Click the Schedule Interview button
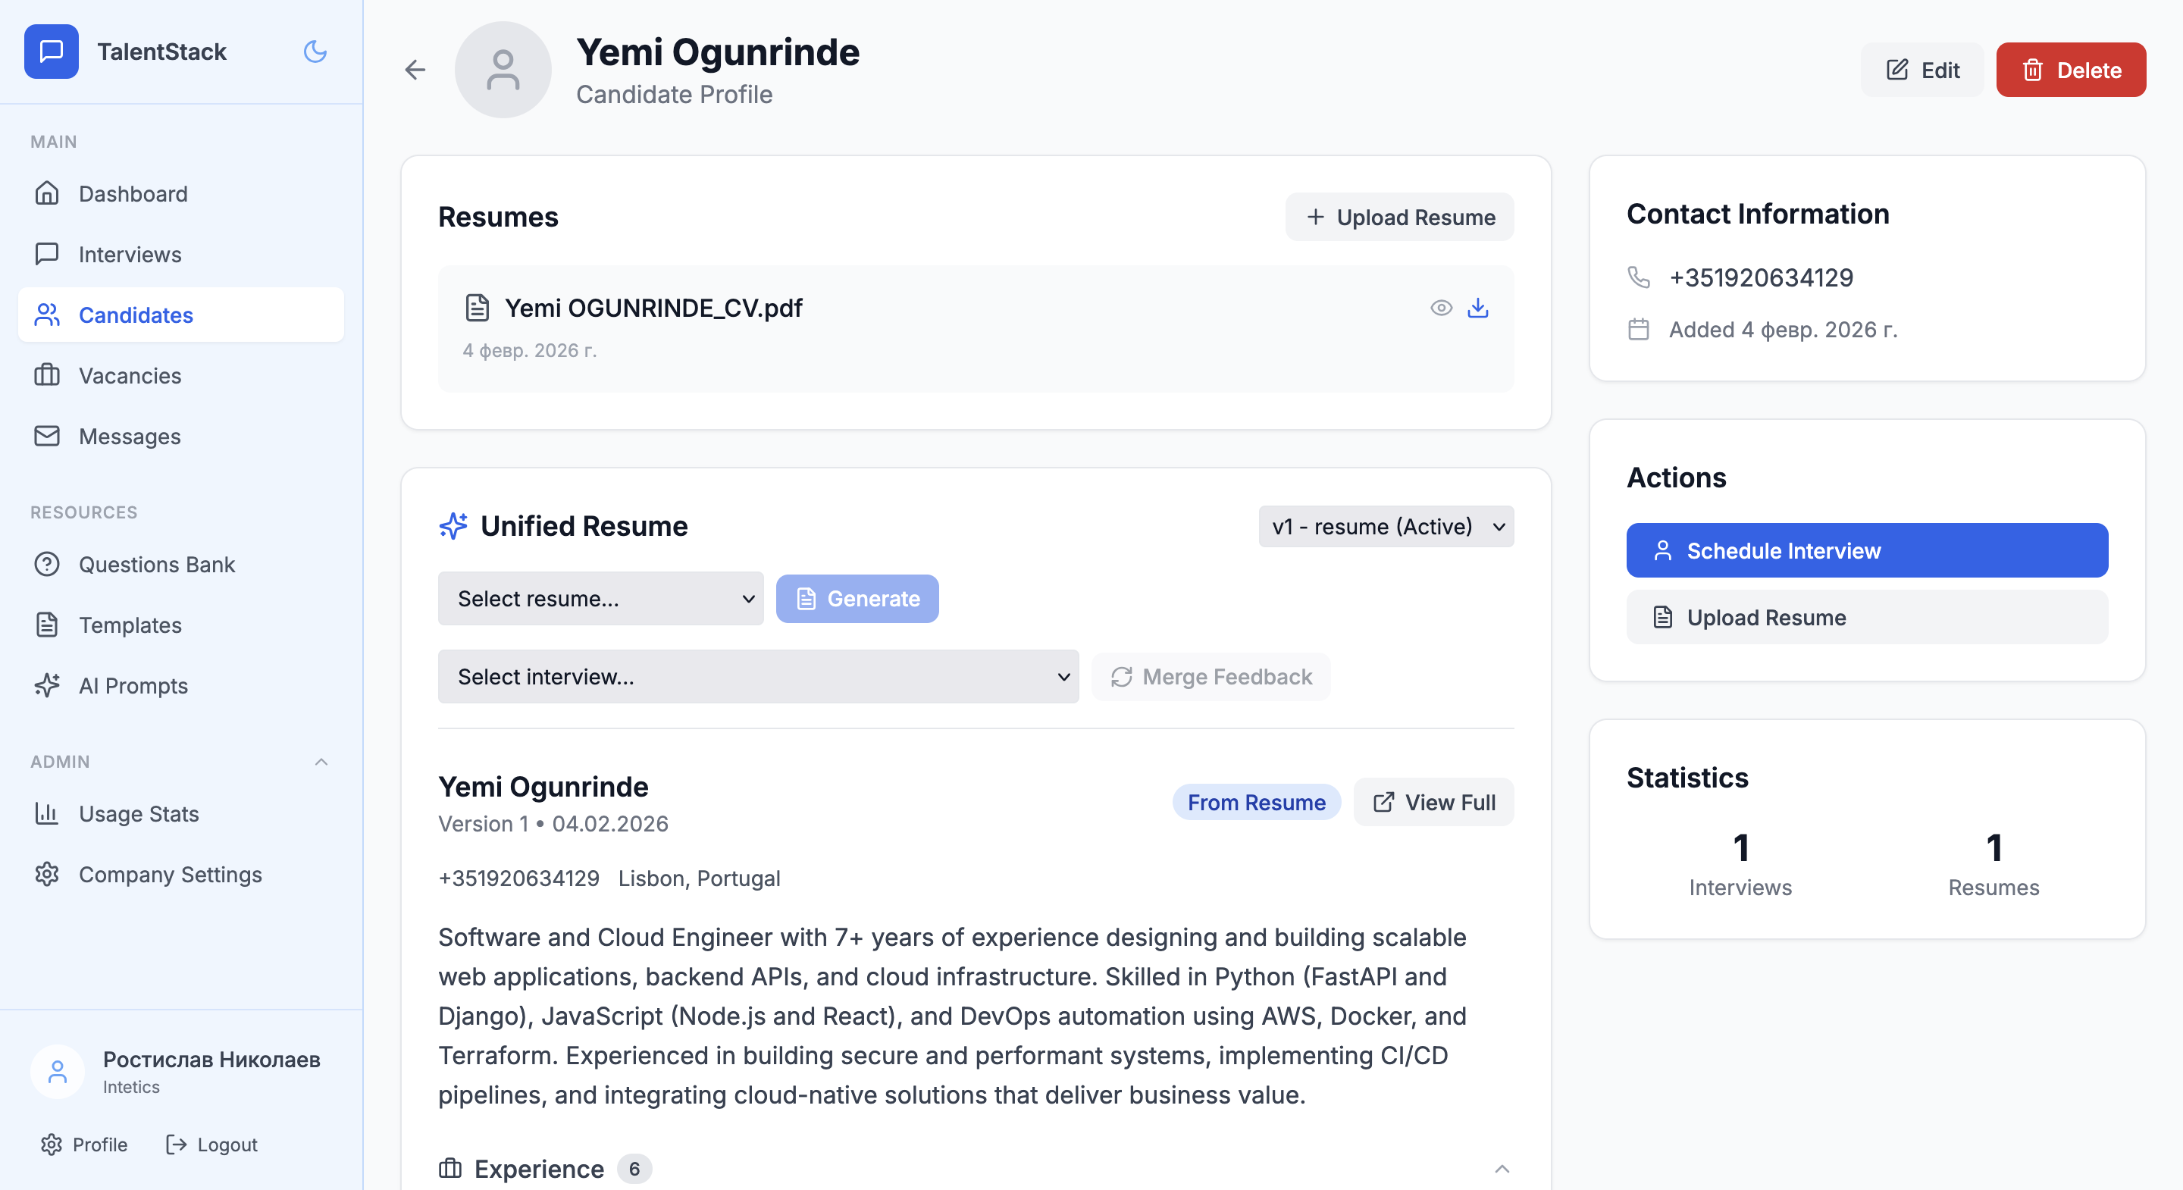Screen dimensions: 2183x1190 pyautogui.click(x=1867, y=551)
